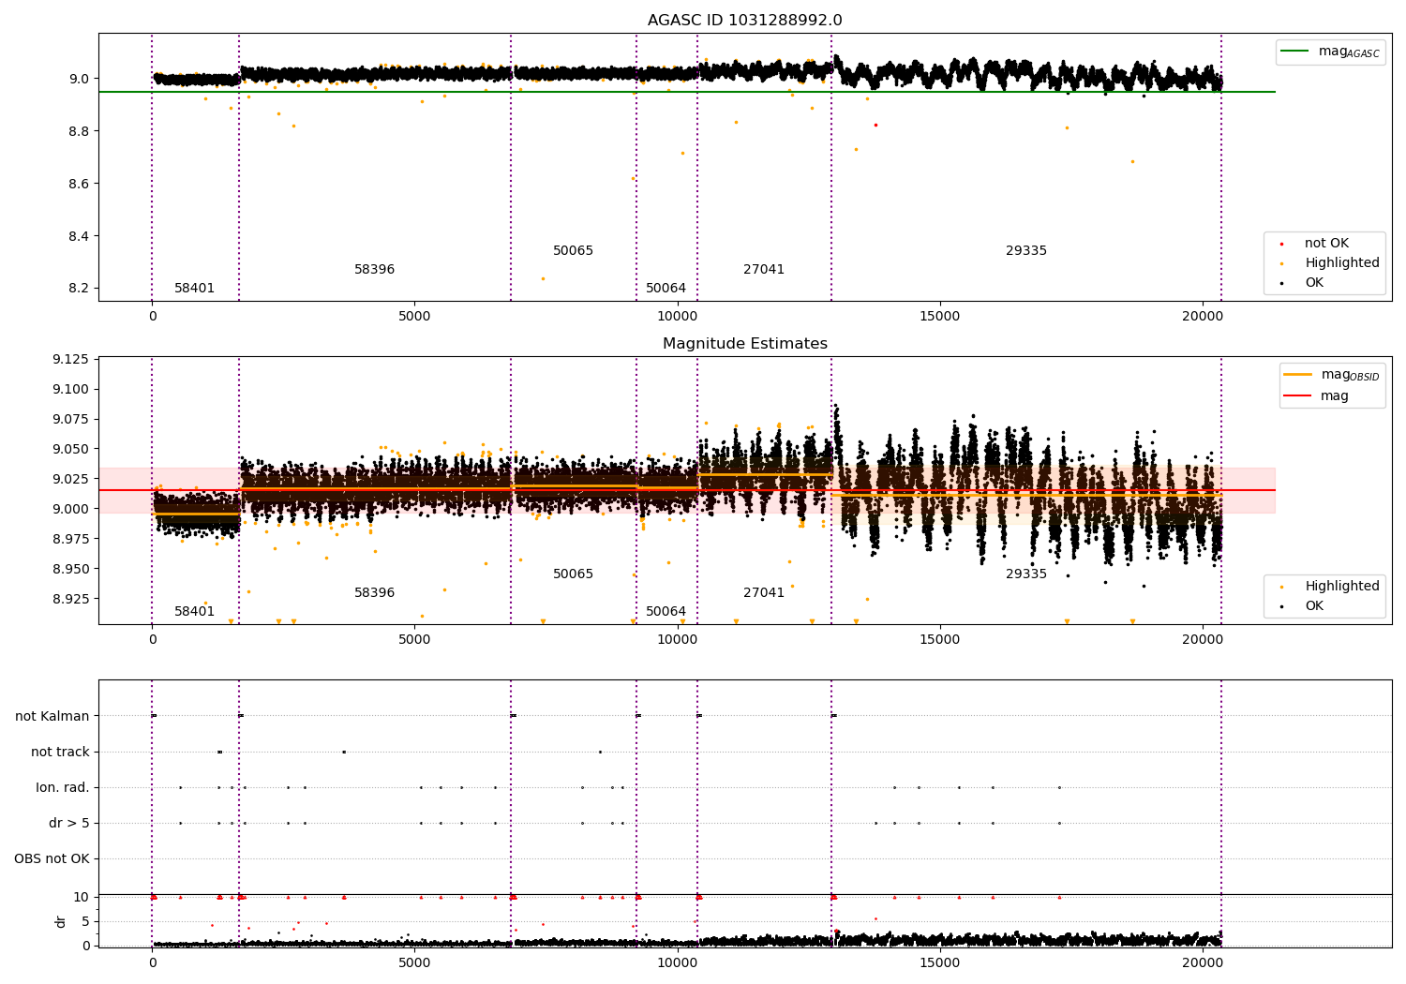Click x-axis tick 5000 under AGASC ID plot

pyautogui.click(x=414, y=317)
